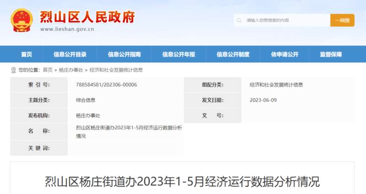Click the large article headline
The width and height of the screenshot is (366, 194).
pyautogui.click(x=182, y=182)
